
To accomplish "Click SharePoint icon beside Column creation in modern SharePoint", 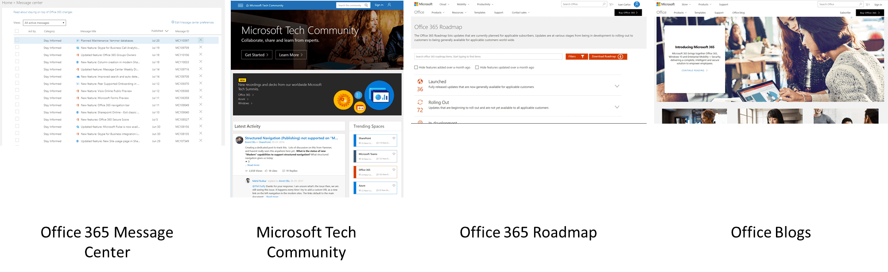I will 78,62.
